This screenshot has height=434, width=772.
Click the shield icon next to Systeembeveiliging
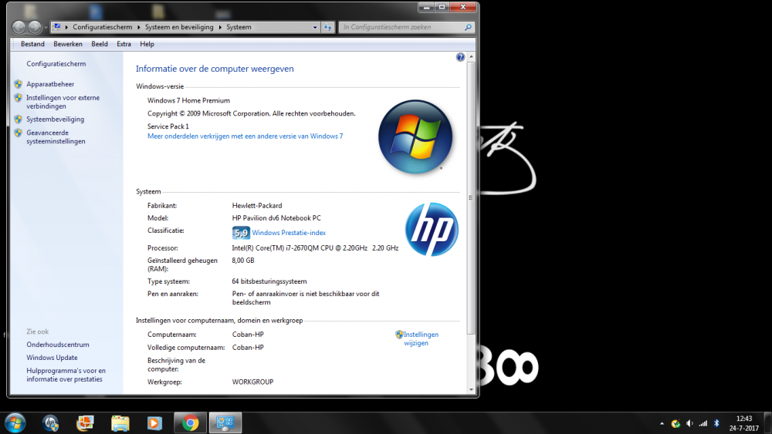coord(19,119)
